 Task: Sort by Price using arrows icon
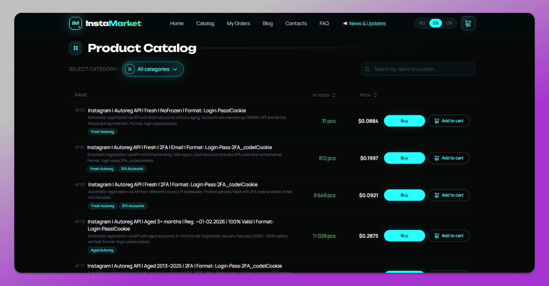pos(376,95)
